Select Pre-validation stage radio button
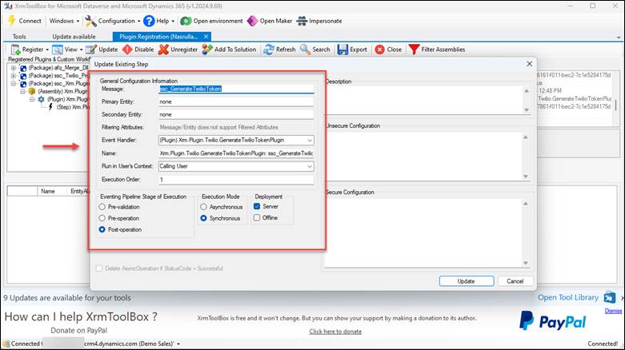Image resolution: width=625 pixels, height=350 pixels. tap(102, 207)
